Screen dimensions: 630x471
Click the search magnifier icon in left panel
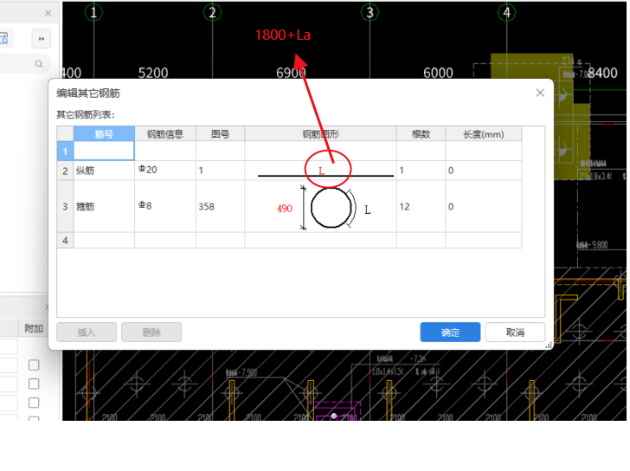click(x=39, y=63)
